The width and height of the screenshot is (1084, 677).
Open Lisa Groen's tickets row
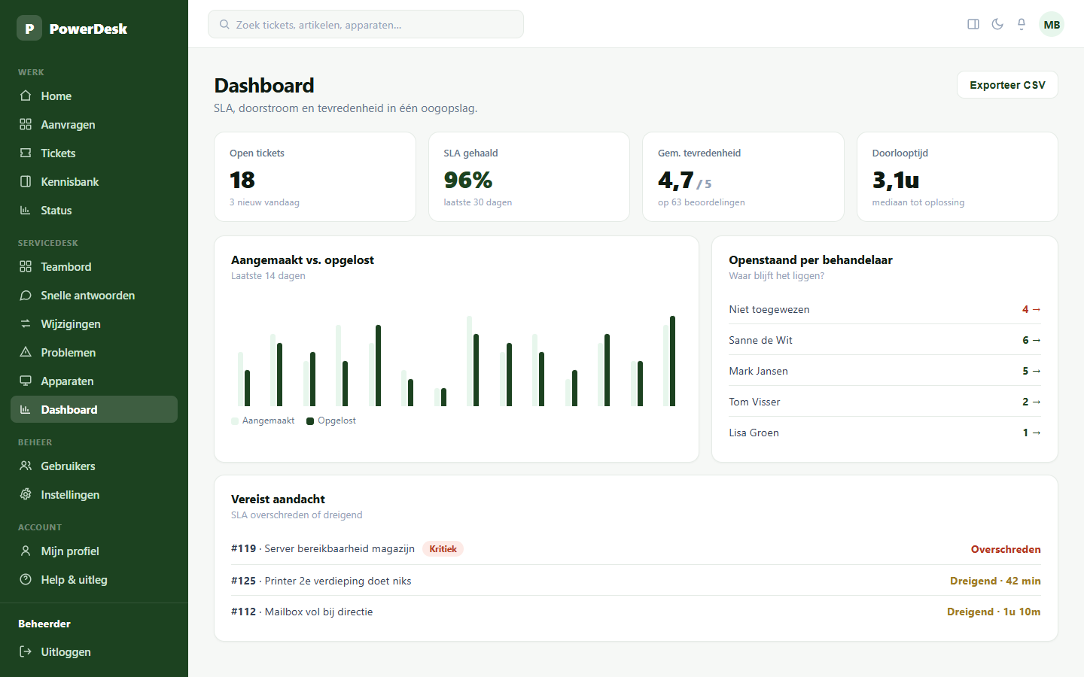pos(885,433)
